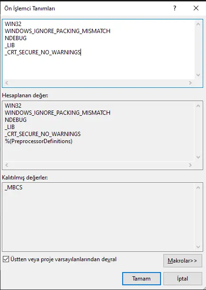Click left arrow in Hesaplanan değer horizontal scrollbar
Viewport: 206px width, 290px height.
7,165
